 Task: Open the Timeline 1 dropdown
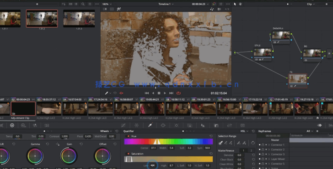click(166, 4)
